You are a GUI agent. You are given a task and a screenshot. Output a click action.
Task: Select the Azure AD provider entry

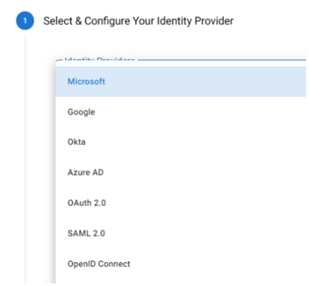click(86, 172)
